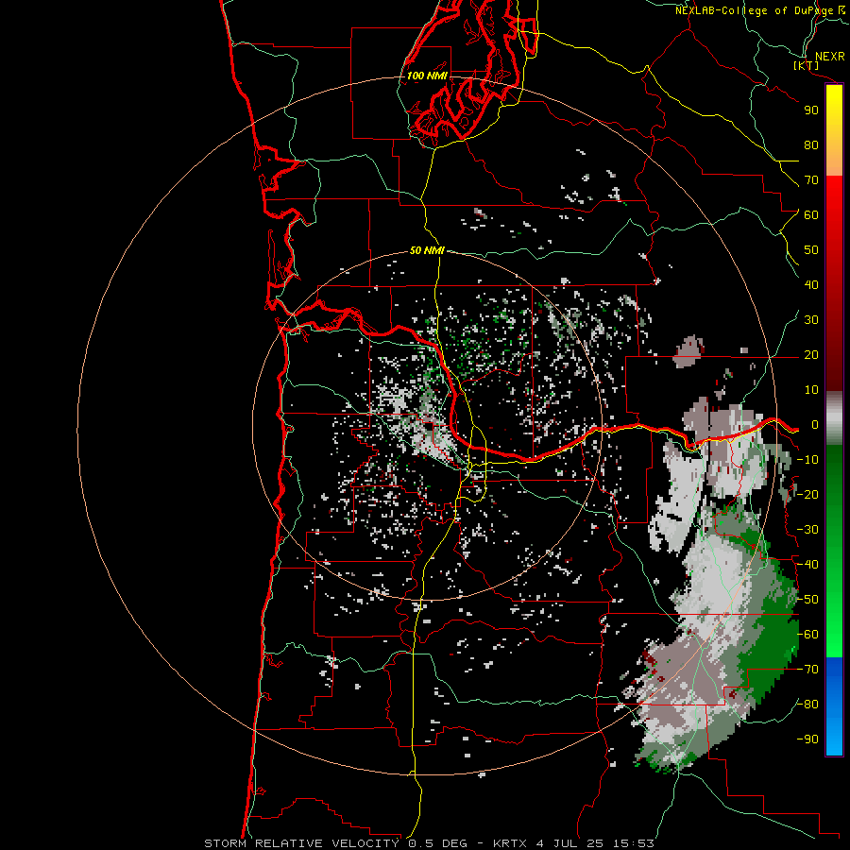Image resolution: width=850 pixels, height=850 pixels.
Task: Click the 60 value on the velocity scale
Action: click(x=811, y=215)
